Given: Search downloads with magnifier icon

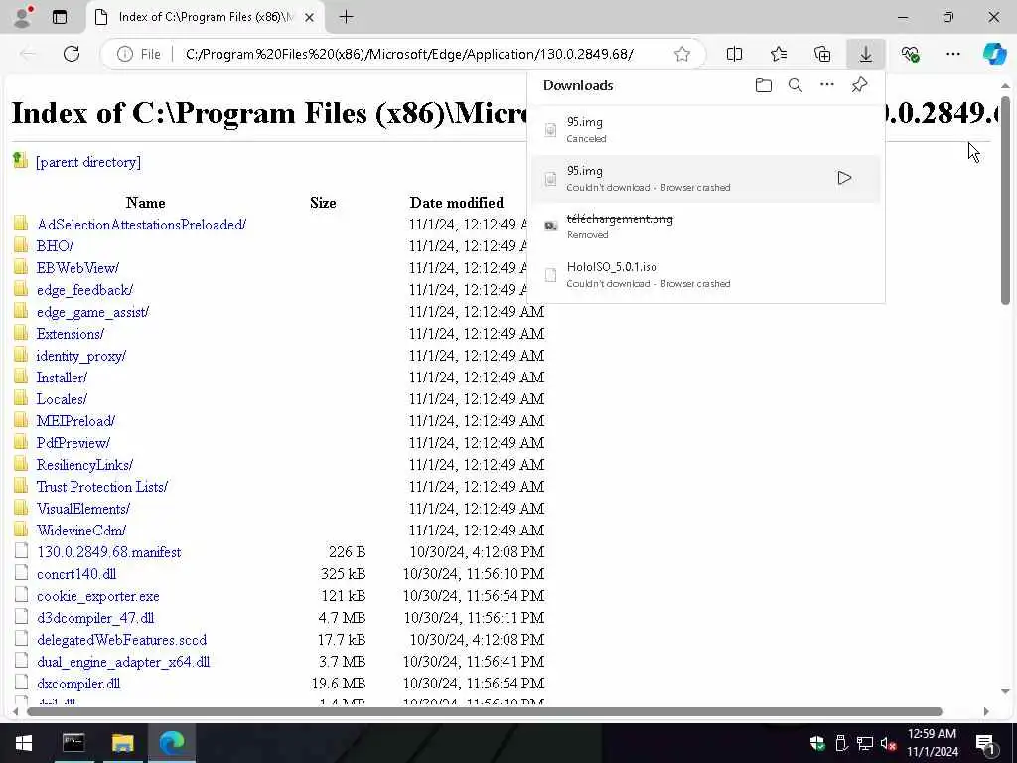Looking at the screenshot, I should pyautogui.click(x=796, y=85).
